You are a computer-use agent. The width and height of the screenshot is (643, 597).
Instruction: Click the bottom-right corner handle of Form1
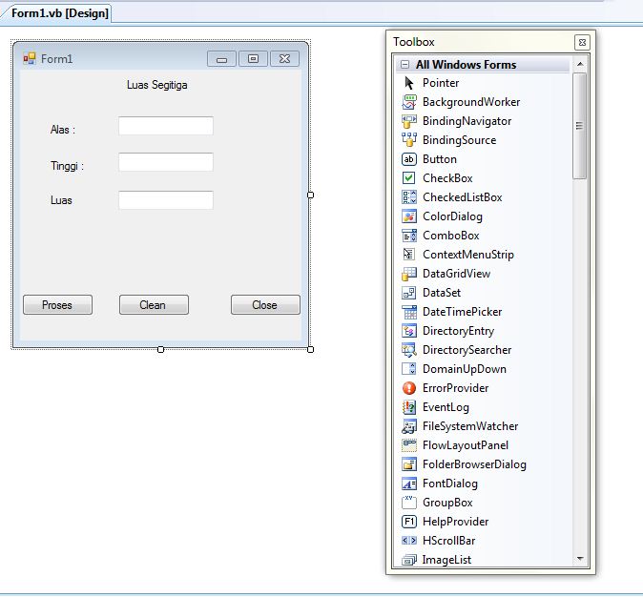click(310, 349)
